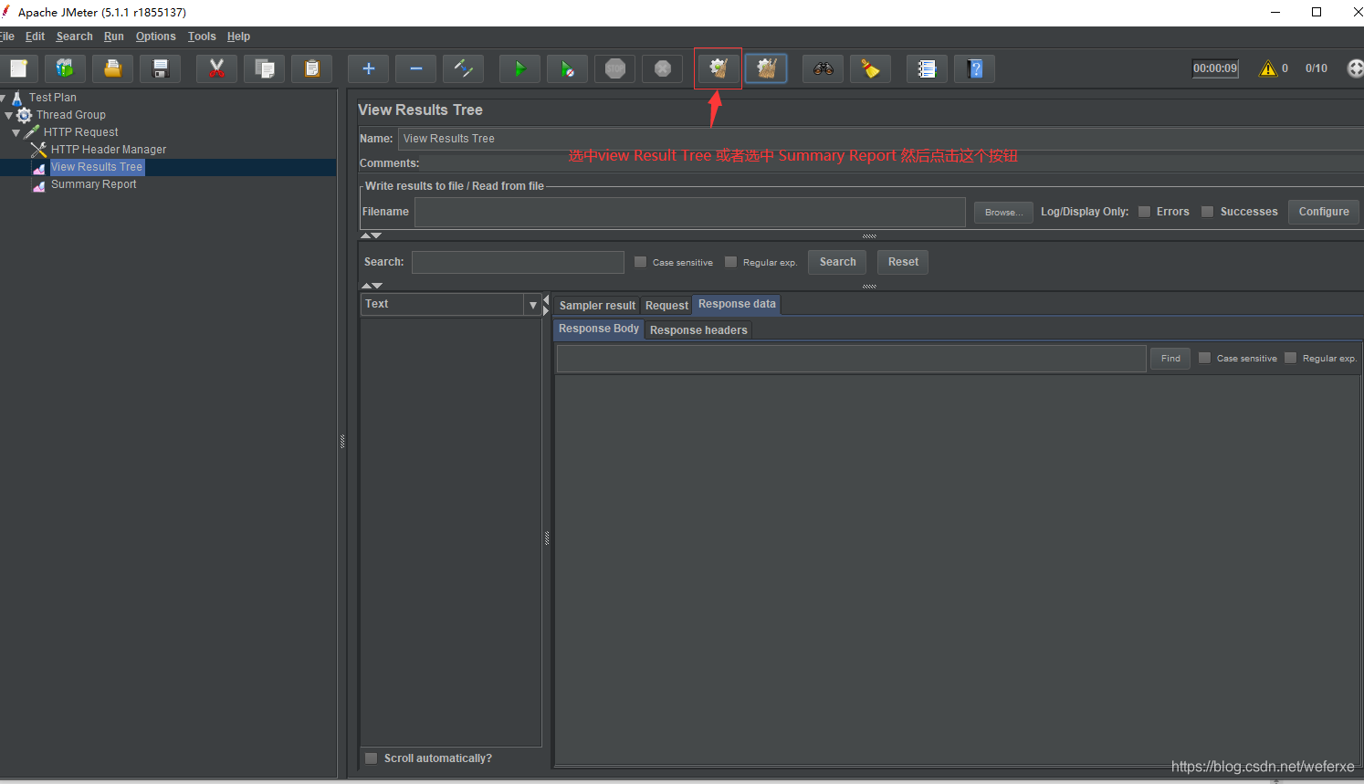Click the Summary Report graph icon
The height and width of the screenshot is (784, 1364).
38,185
